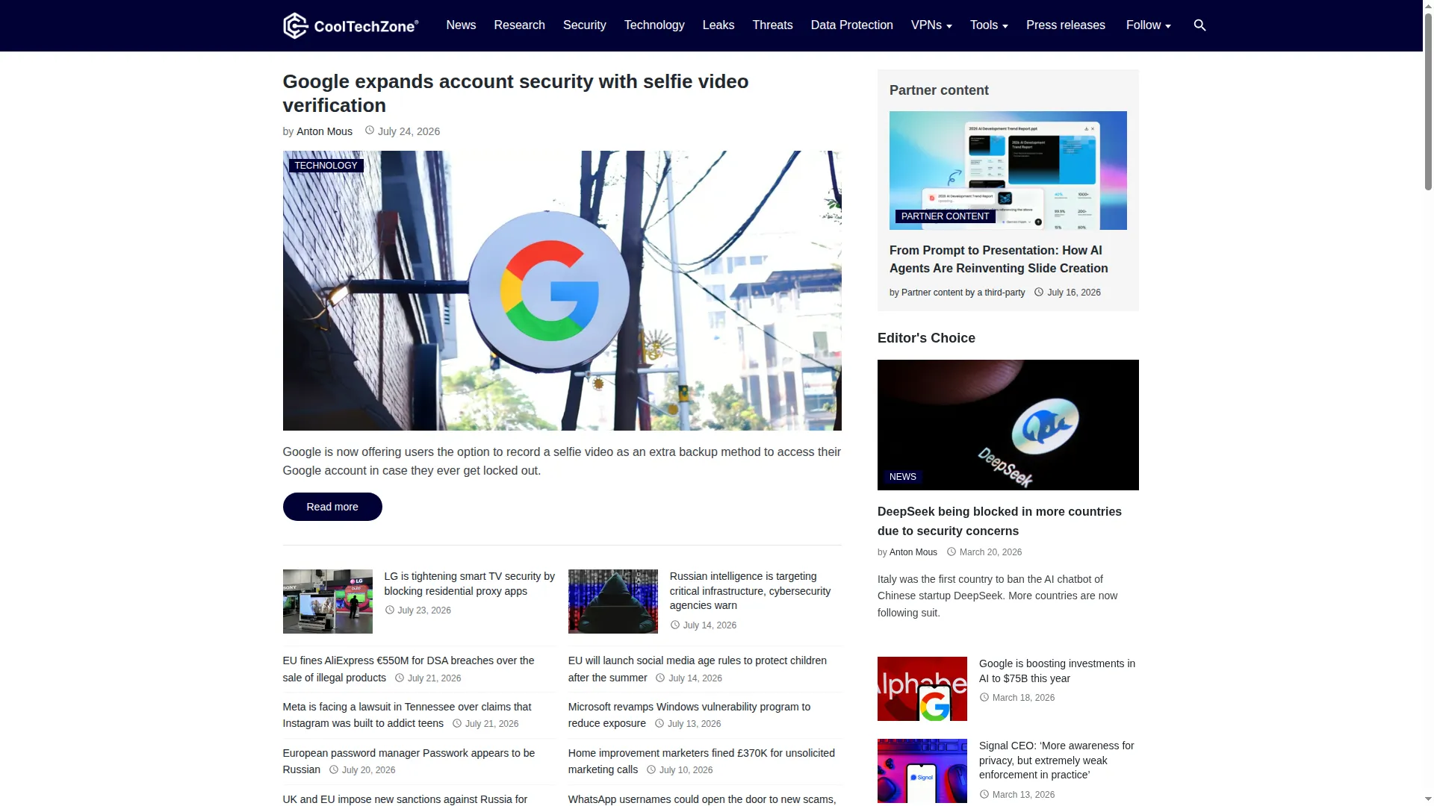Open Signal CEO privacy awareness article
The width and height of the screenshot is (1434, 806).
click(x=1056, y=760)
